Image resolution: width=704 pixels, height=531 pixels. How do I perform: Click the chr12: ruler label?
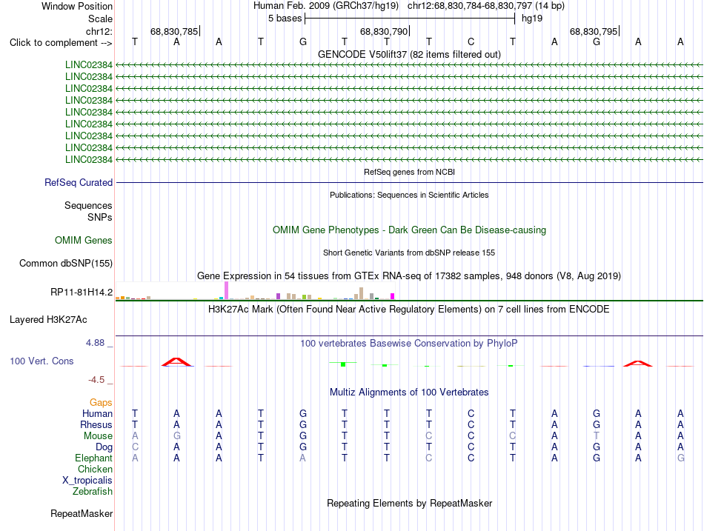tap(99, 31)
